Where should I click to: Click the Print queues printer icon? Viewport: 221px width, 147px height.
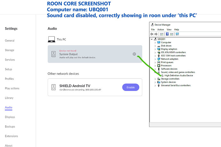pos(159,62)
